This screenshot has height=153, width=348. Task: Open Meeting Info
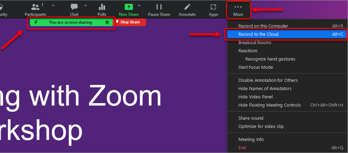(288, 140)
